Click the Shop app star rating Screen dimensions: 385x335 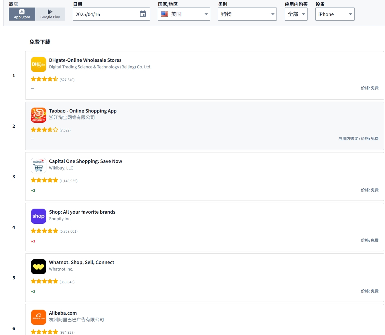coord(44,231)
